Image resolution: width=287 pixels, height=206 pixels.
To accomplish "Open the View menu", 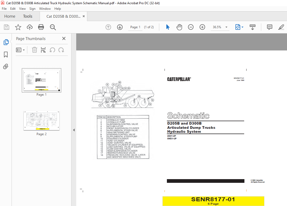I will 22,9.
